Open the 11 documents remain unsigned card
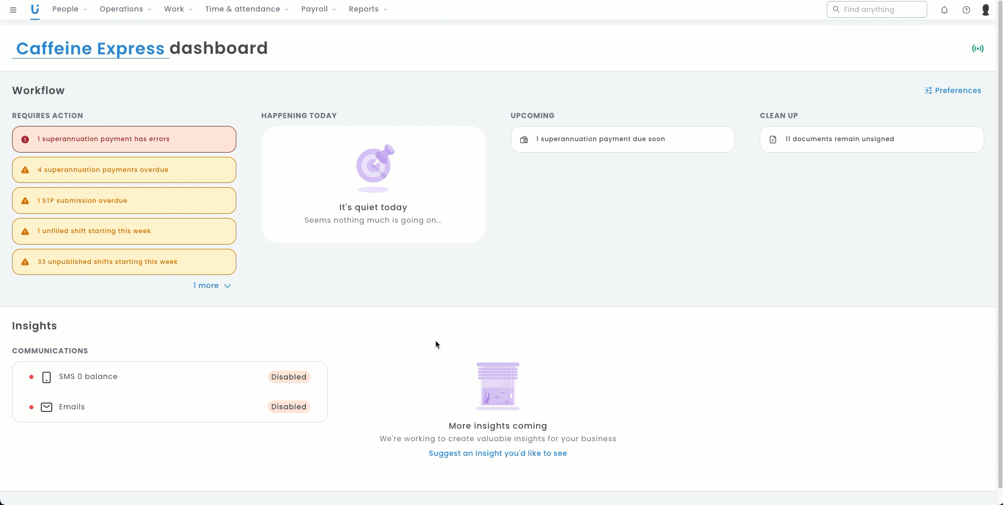 (871, 139)
